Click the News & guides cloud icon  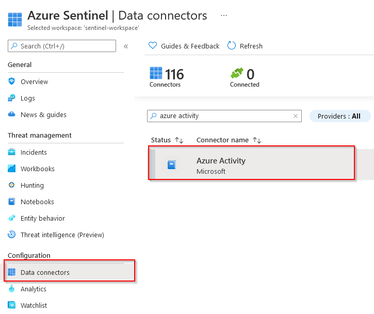coord(11,114)
